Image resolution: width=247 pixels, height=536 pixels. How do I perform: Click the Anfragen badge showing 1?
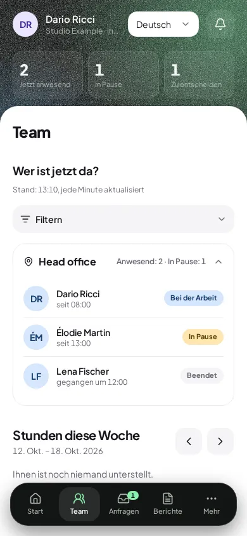[133, 495]
